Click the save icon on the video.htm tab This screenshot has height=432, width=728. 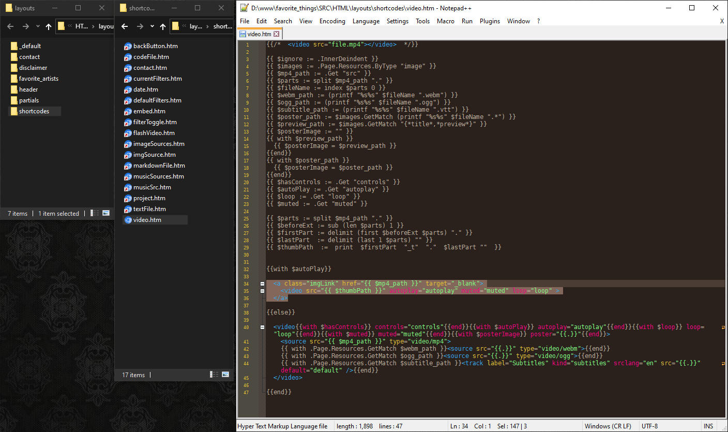tap(242, 34)
